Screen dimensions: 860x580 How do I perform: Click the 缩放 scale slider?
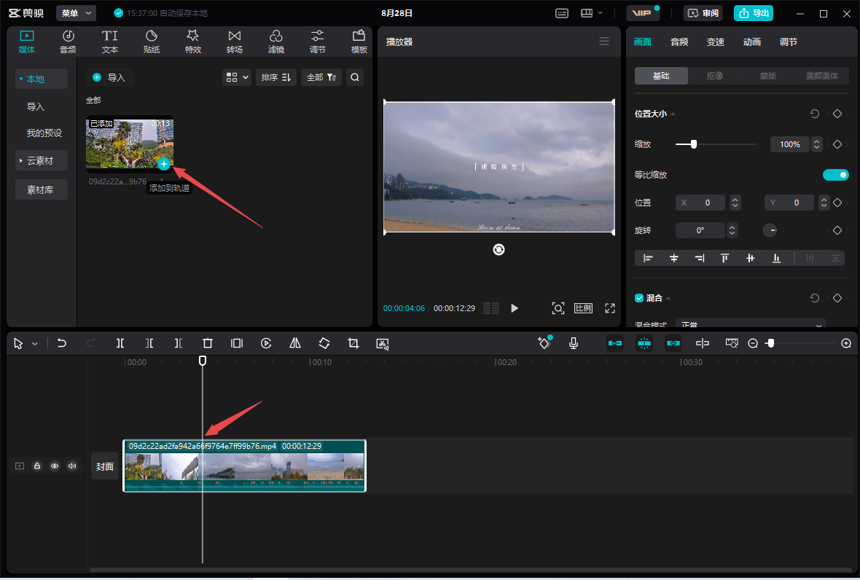click(x=716, y=144)
